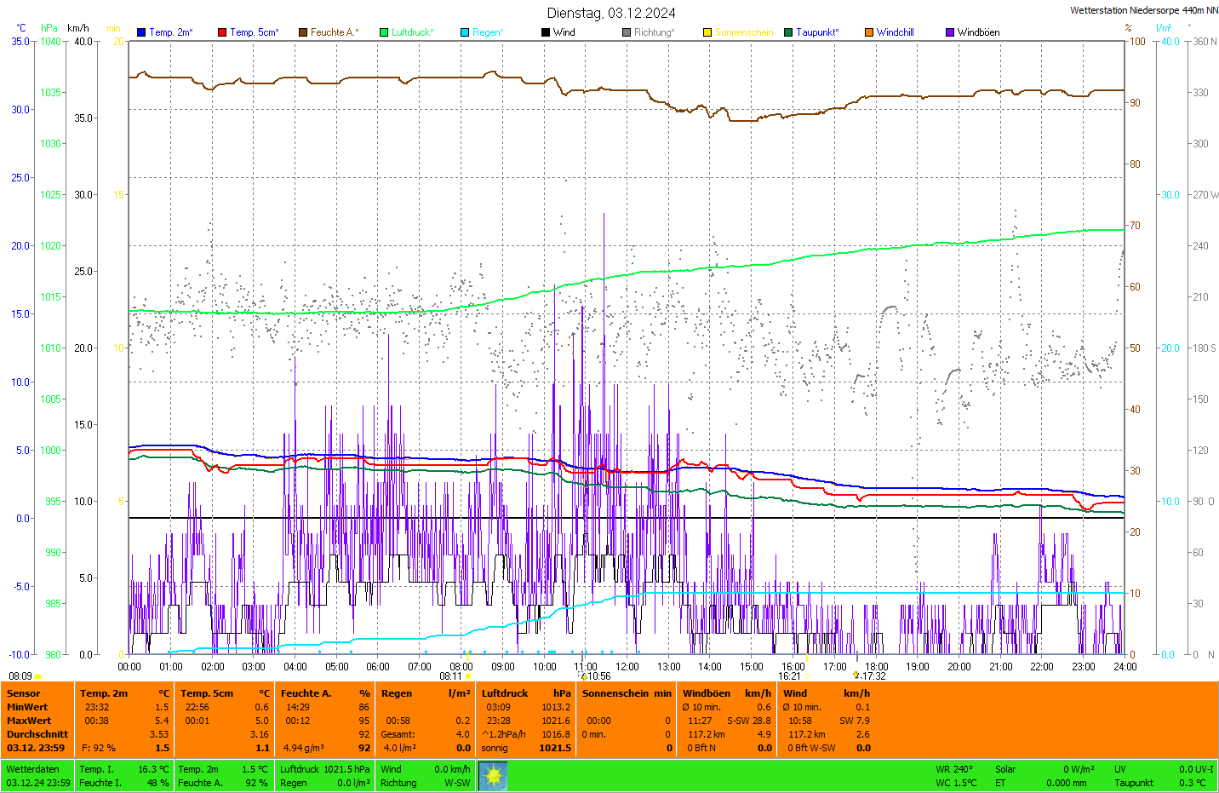Click the brown Feuchte A. legend square
This screenshot has width=1219, height=793.
[x=303, y=32]
